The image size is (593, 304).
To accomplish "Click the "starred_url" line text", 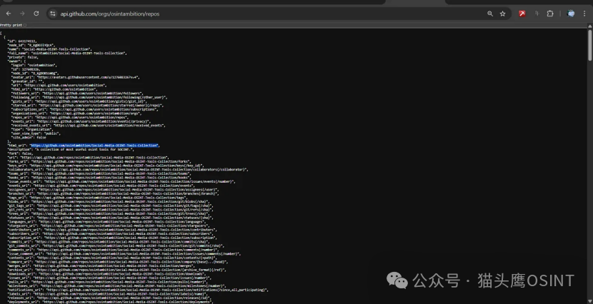I will [x=88, y=106].
